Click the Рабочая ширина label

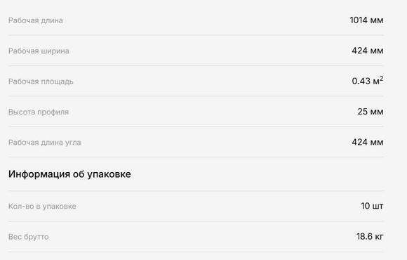(39, 51)
